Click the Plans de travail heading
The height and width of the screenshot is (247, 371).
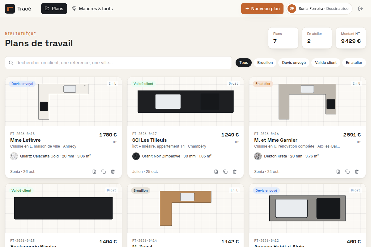pyautogui.click(x=39, y=43)
